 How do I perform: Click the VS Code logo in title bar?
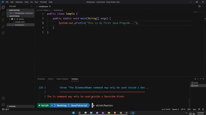[x=2, y=2]
